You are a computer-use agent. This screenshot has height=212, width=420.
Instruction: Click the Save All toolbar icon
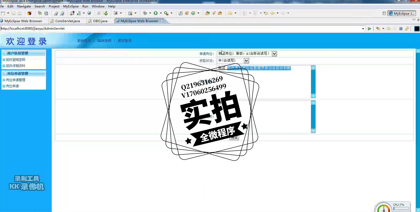click(x=19, y=13)
